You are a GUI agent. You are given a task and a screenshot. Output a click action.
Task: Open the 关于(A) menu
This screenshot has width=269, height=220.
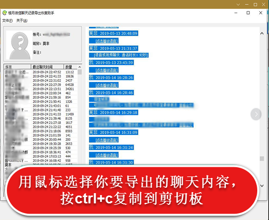[22, 21]
